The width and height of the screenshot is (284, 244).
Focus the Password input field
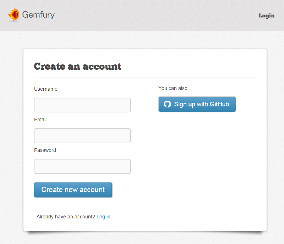point(82,166)
